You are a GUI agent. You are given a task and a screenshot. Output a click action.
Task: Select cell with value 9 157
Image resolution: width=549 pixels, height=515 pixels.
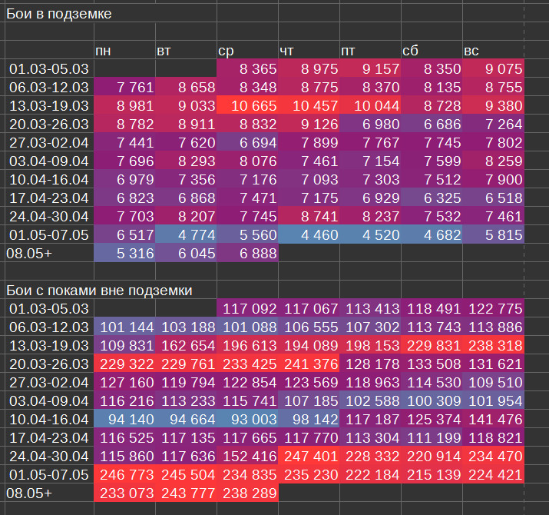coord(370,68)
